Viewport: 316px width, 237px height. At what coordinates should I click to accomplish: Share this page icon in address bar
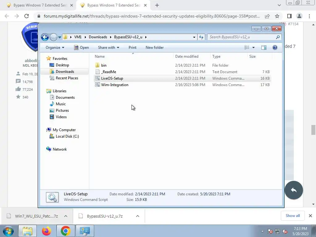point(267,16)
